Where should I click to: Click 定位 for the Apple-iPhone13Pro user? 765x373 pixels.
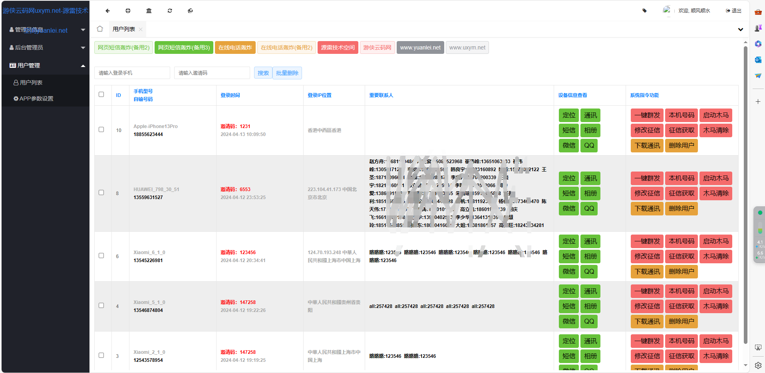[x=569, y=115]
